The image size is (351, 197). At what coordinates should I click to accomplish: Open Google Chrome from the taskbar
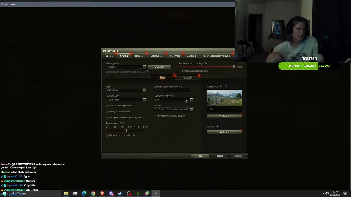93,193
